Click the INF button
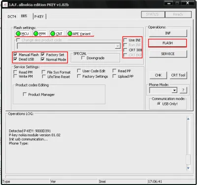The height and width of the screenshot is (185, 197). tap(168, 33)
